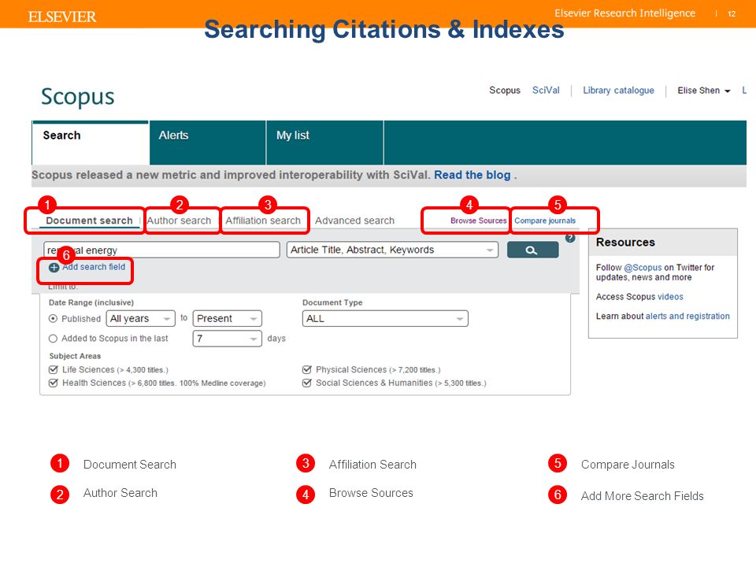
Task: Select the Affiliation search tab
Action: 263,220
